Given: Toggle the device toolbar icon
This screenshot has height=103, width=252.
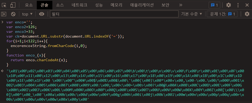Looking at the screenshot, I should [13, 5].
